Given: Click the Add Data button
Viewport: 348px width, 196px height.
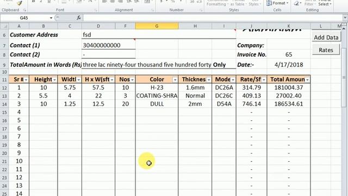Looking at the screenshot, I should [326, 38].
